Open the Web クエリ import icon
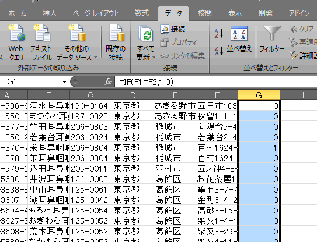The height and width of the screenshot is (242, 317). (16, 42)
